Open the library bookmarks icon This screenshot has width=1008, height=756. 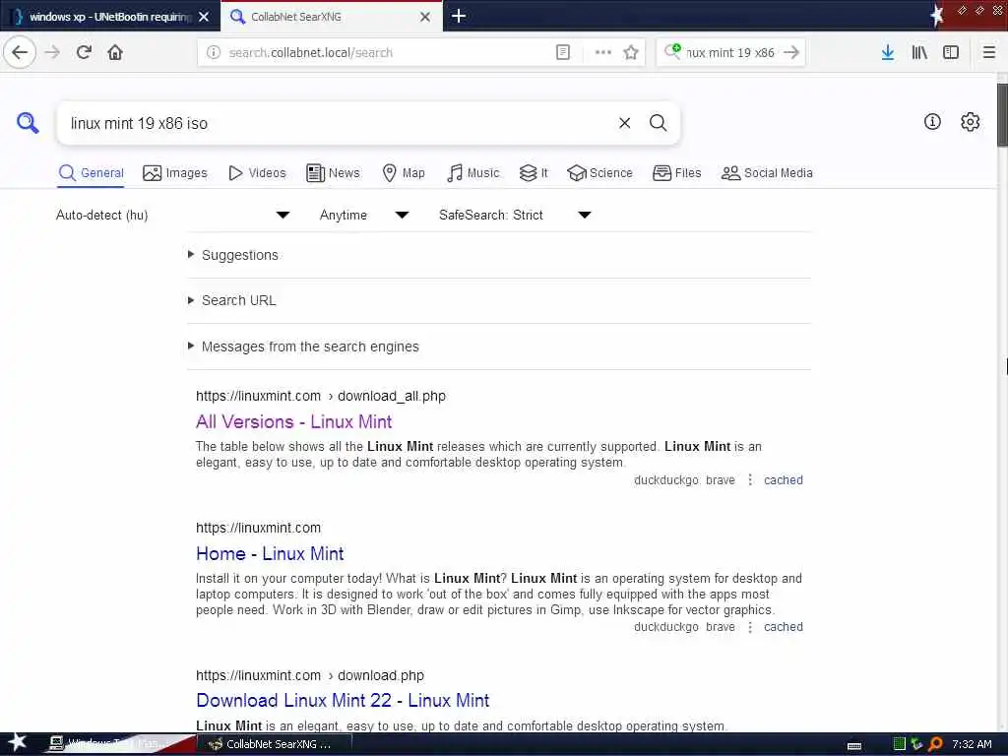click(x=919, y=52)
